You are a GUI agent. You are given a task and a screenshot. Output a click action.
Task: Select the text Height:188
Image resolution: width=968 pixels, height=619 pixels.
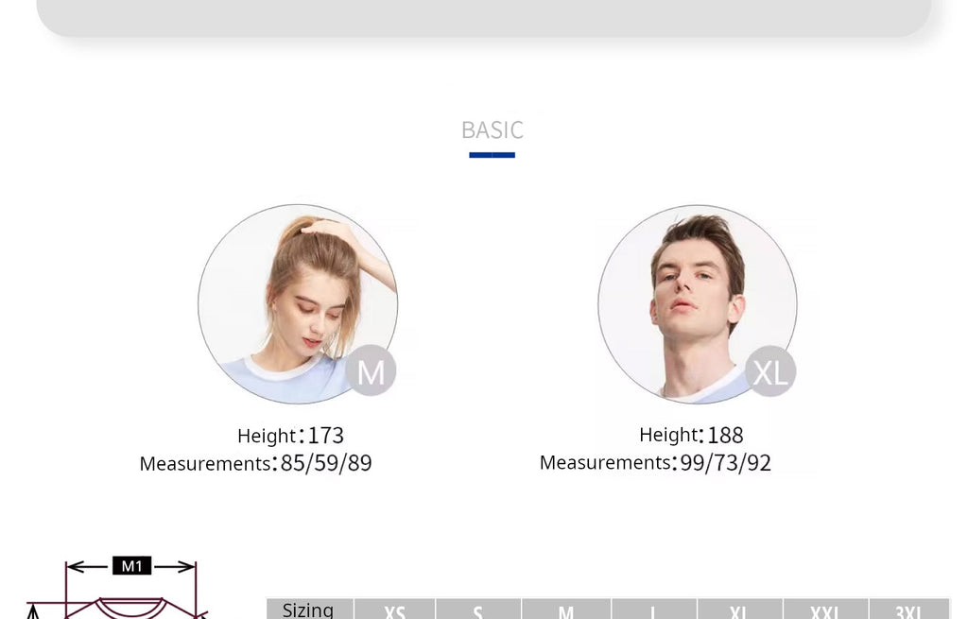691,435
